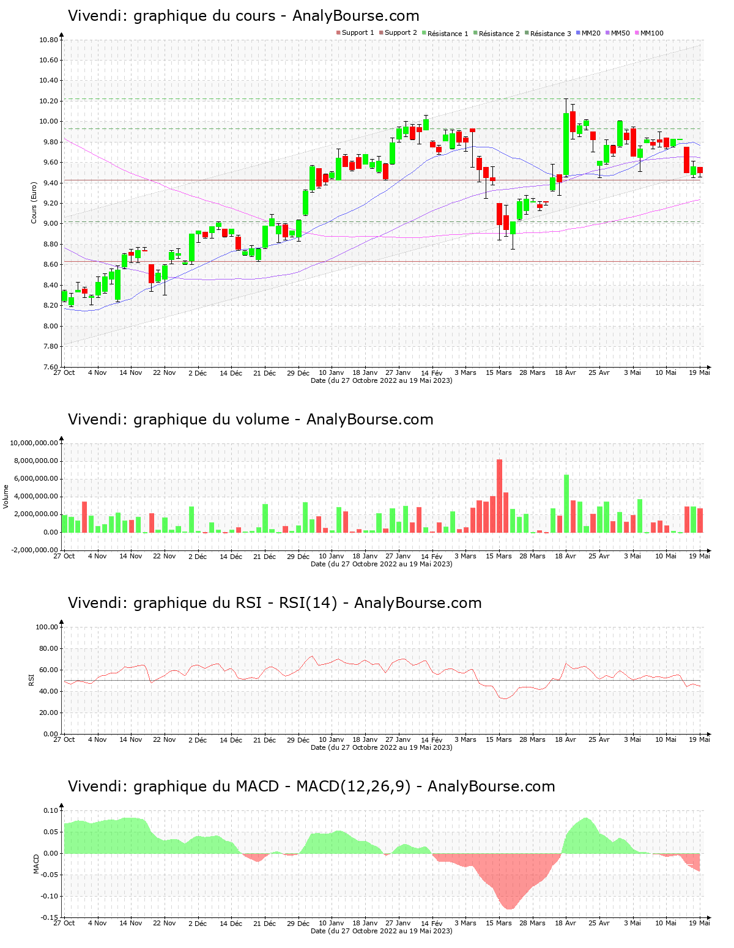Screen dimensions: 734x948
Task: Click the -0.15 value on MACD axis
Action: [x=50, y=917]
